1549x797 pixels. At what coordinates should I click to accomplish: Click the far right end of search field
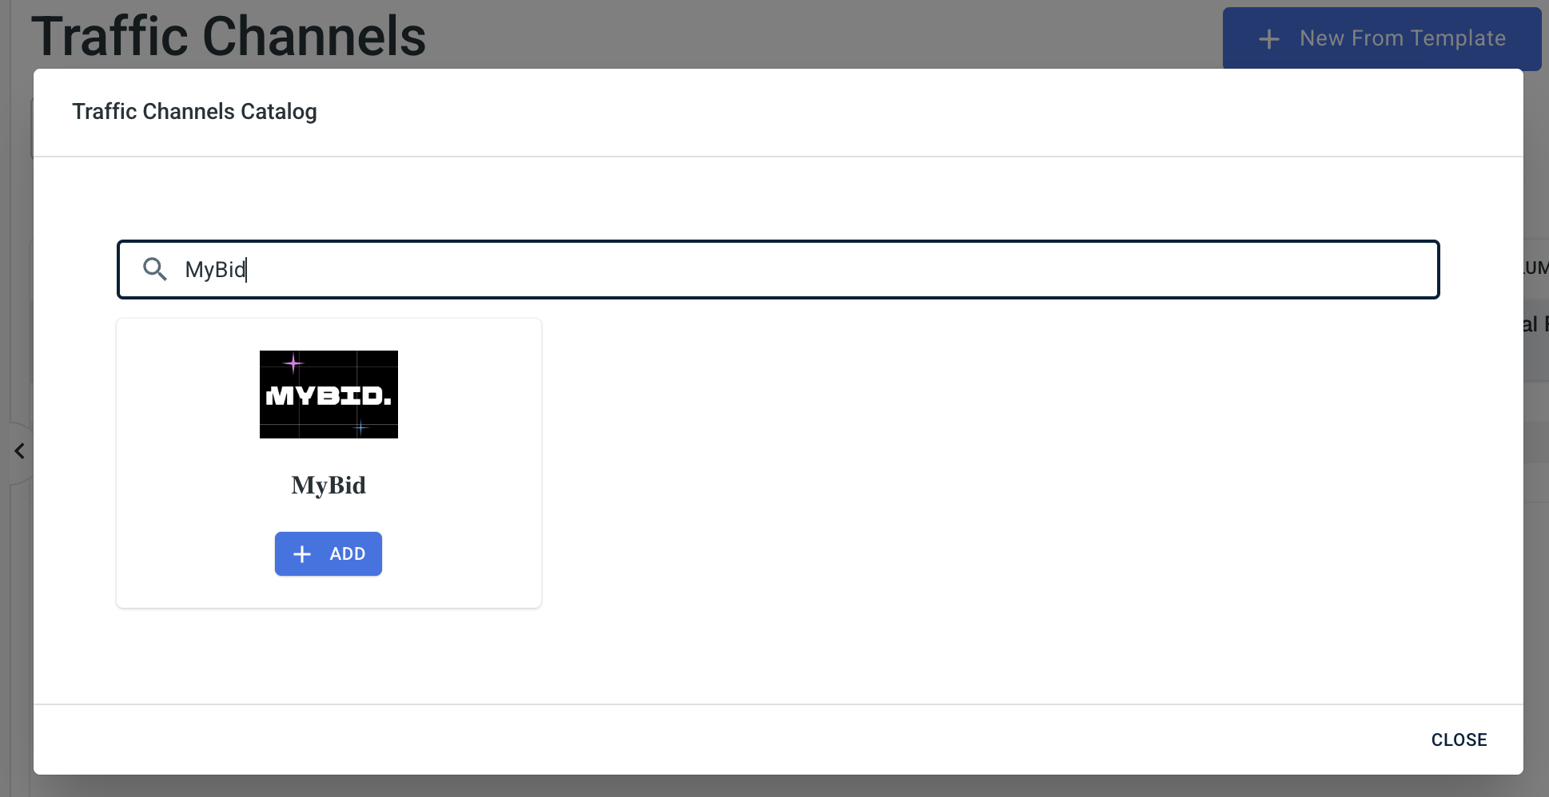click(x=1407, y=270)
